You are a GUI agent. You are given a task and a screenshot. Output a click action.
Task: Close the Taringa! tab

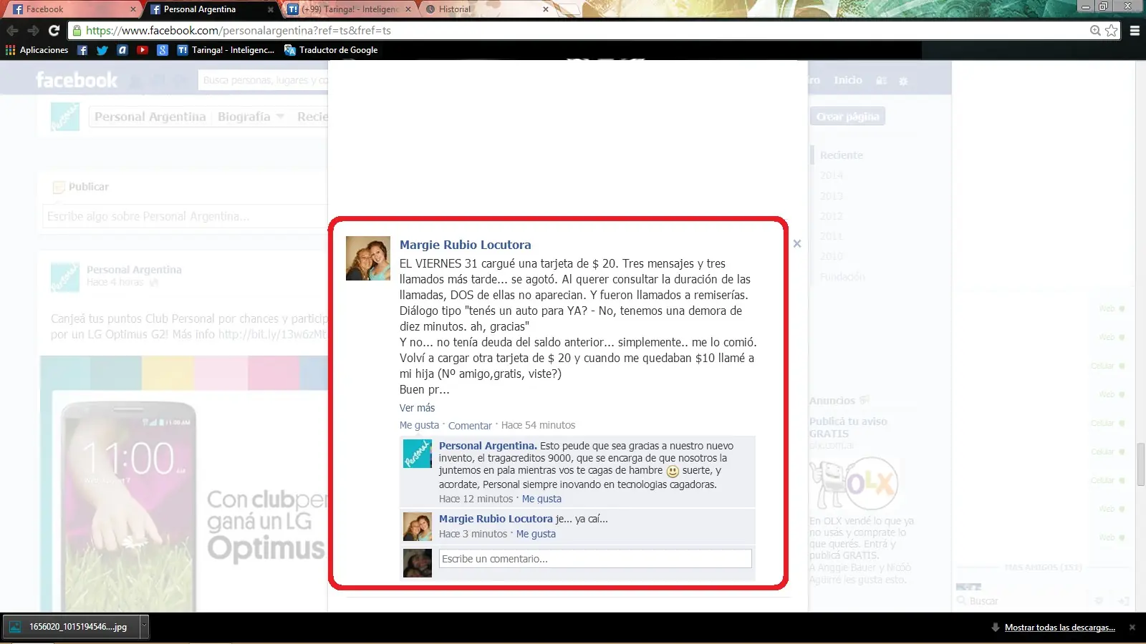click(408, 9)
